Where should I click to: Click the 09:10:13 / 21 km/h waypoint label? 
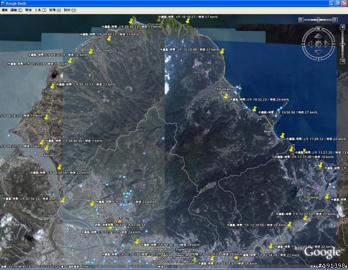coord(86,84)
